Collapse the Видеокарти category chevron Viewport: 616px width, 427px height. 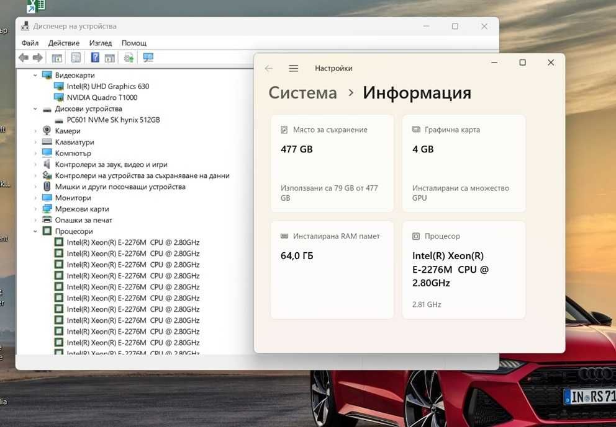tap(35, 75)
